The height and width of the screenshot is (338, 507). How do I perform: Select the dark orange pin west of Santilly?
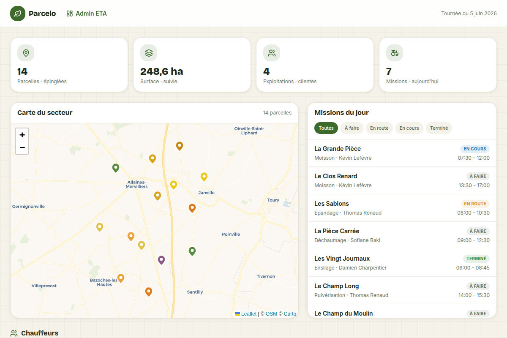(x=149, y=292)
